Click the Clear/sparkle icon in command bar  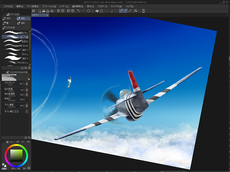click(88, 11)
